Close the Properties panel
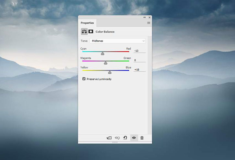 [x=149, y=18]
